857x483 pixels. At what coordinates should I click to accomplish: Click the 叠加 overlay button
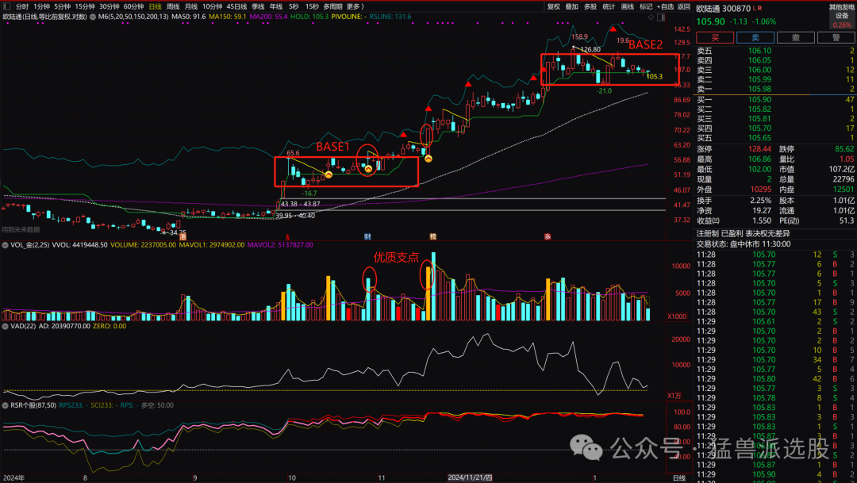(x=571, y=6)
